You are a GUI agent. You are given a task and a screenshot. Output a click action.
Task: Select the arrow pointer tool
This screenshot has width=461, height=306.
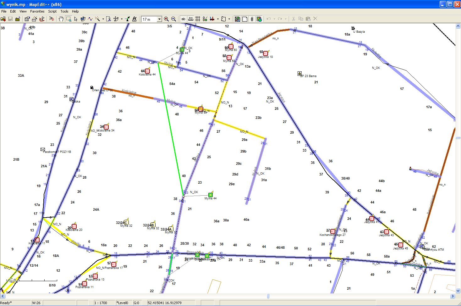76,19
